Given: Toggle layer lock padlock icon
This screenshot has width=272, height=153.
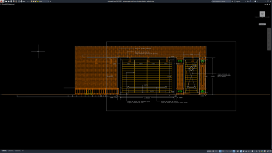Looking at the screenshot, I should (x=35, y=1).
